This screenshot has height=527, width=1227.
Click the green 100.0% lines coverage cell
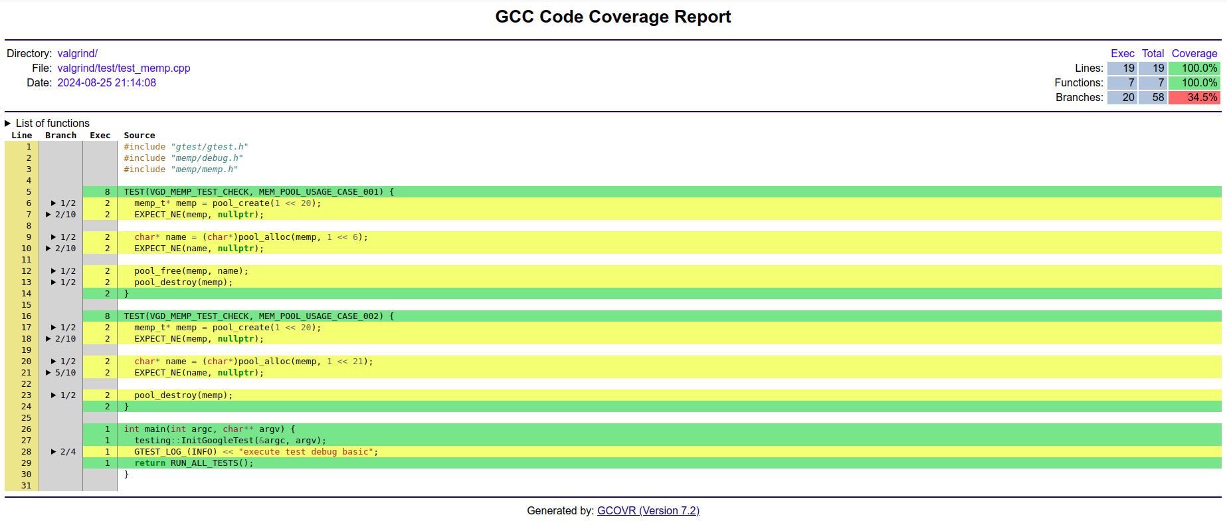[x=1194, y=68]
